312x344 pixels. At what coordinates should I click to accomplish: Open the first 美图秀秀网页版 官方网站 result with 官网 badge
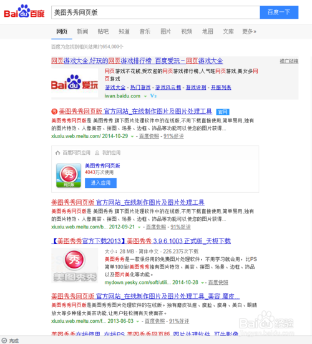coord(135,112)
